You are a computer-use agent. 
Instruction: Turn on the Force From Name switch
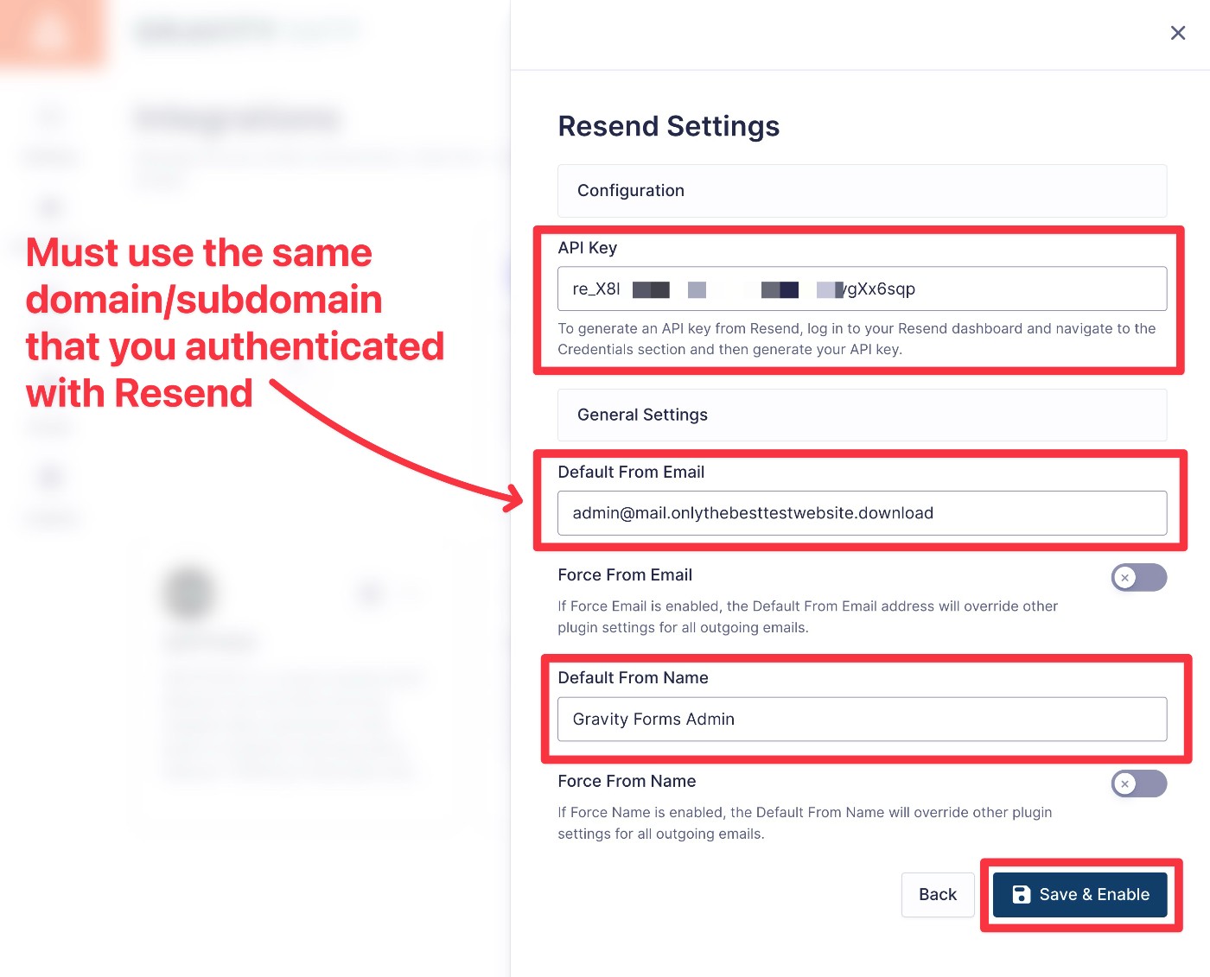click(x=1138, y=784)
